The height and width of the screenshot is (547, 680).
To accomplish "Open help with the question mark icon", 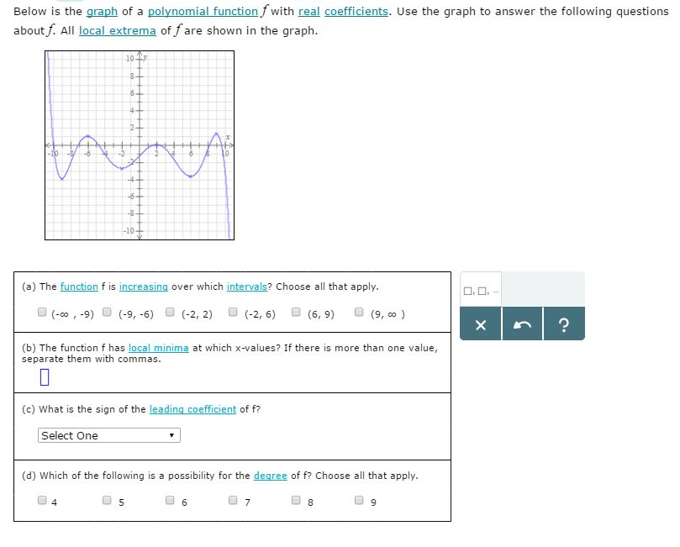I will click(x=564, y=324).
